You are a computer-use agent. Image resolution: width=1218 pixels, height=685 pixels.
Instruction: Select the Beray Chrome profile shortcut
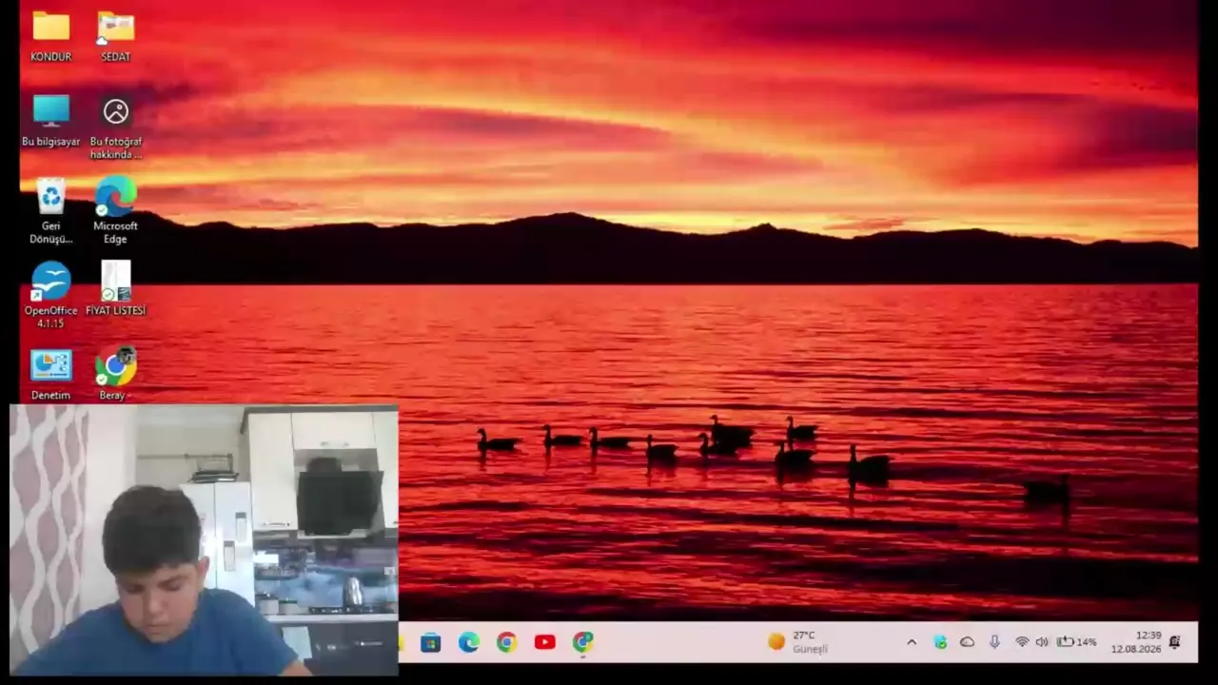(115, 374)
